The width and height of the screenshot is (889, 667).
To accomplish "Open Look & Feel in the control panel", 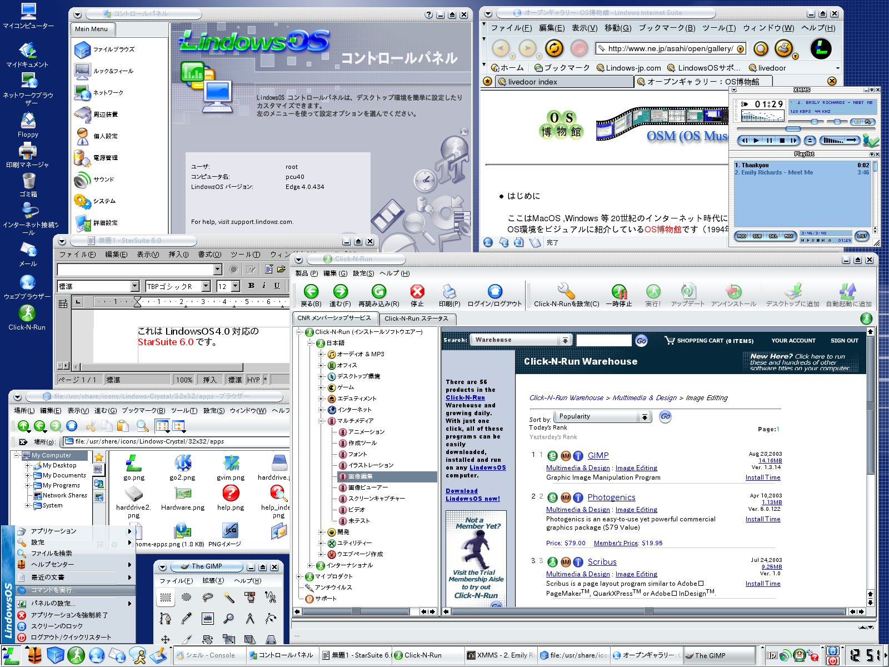I will [104, 71].
